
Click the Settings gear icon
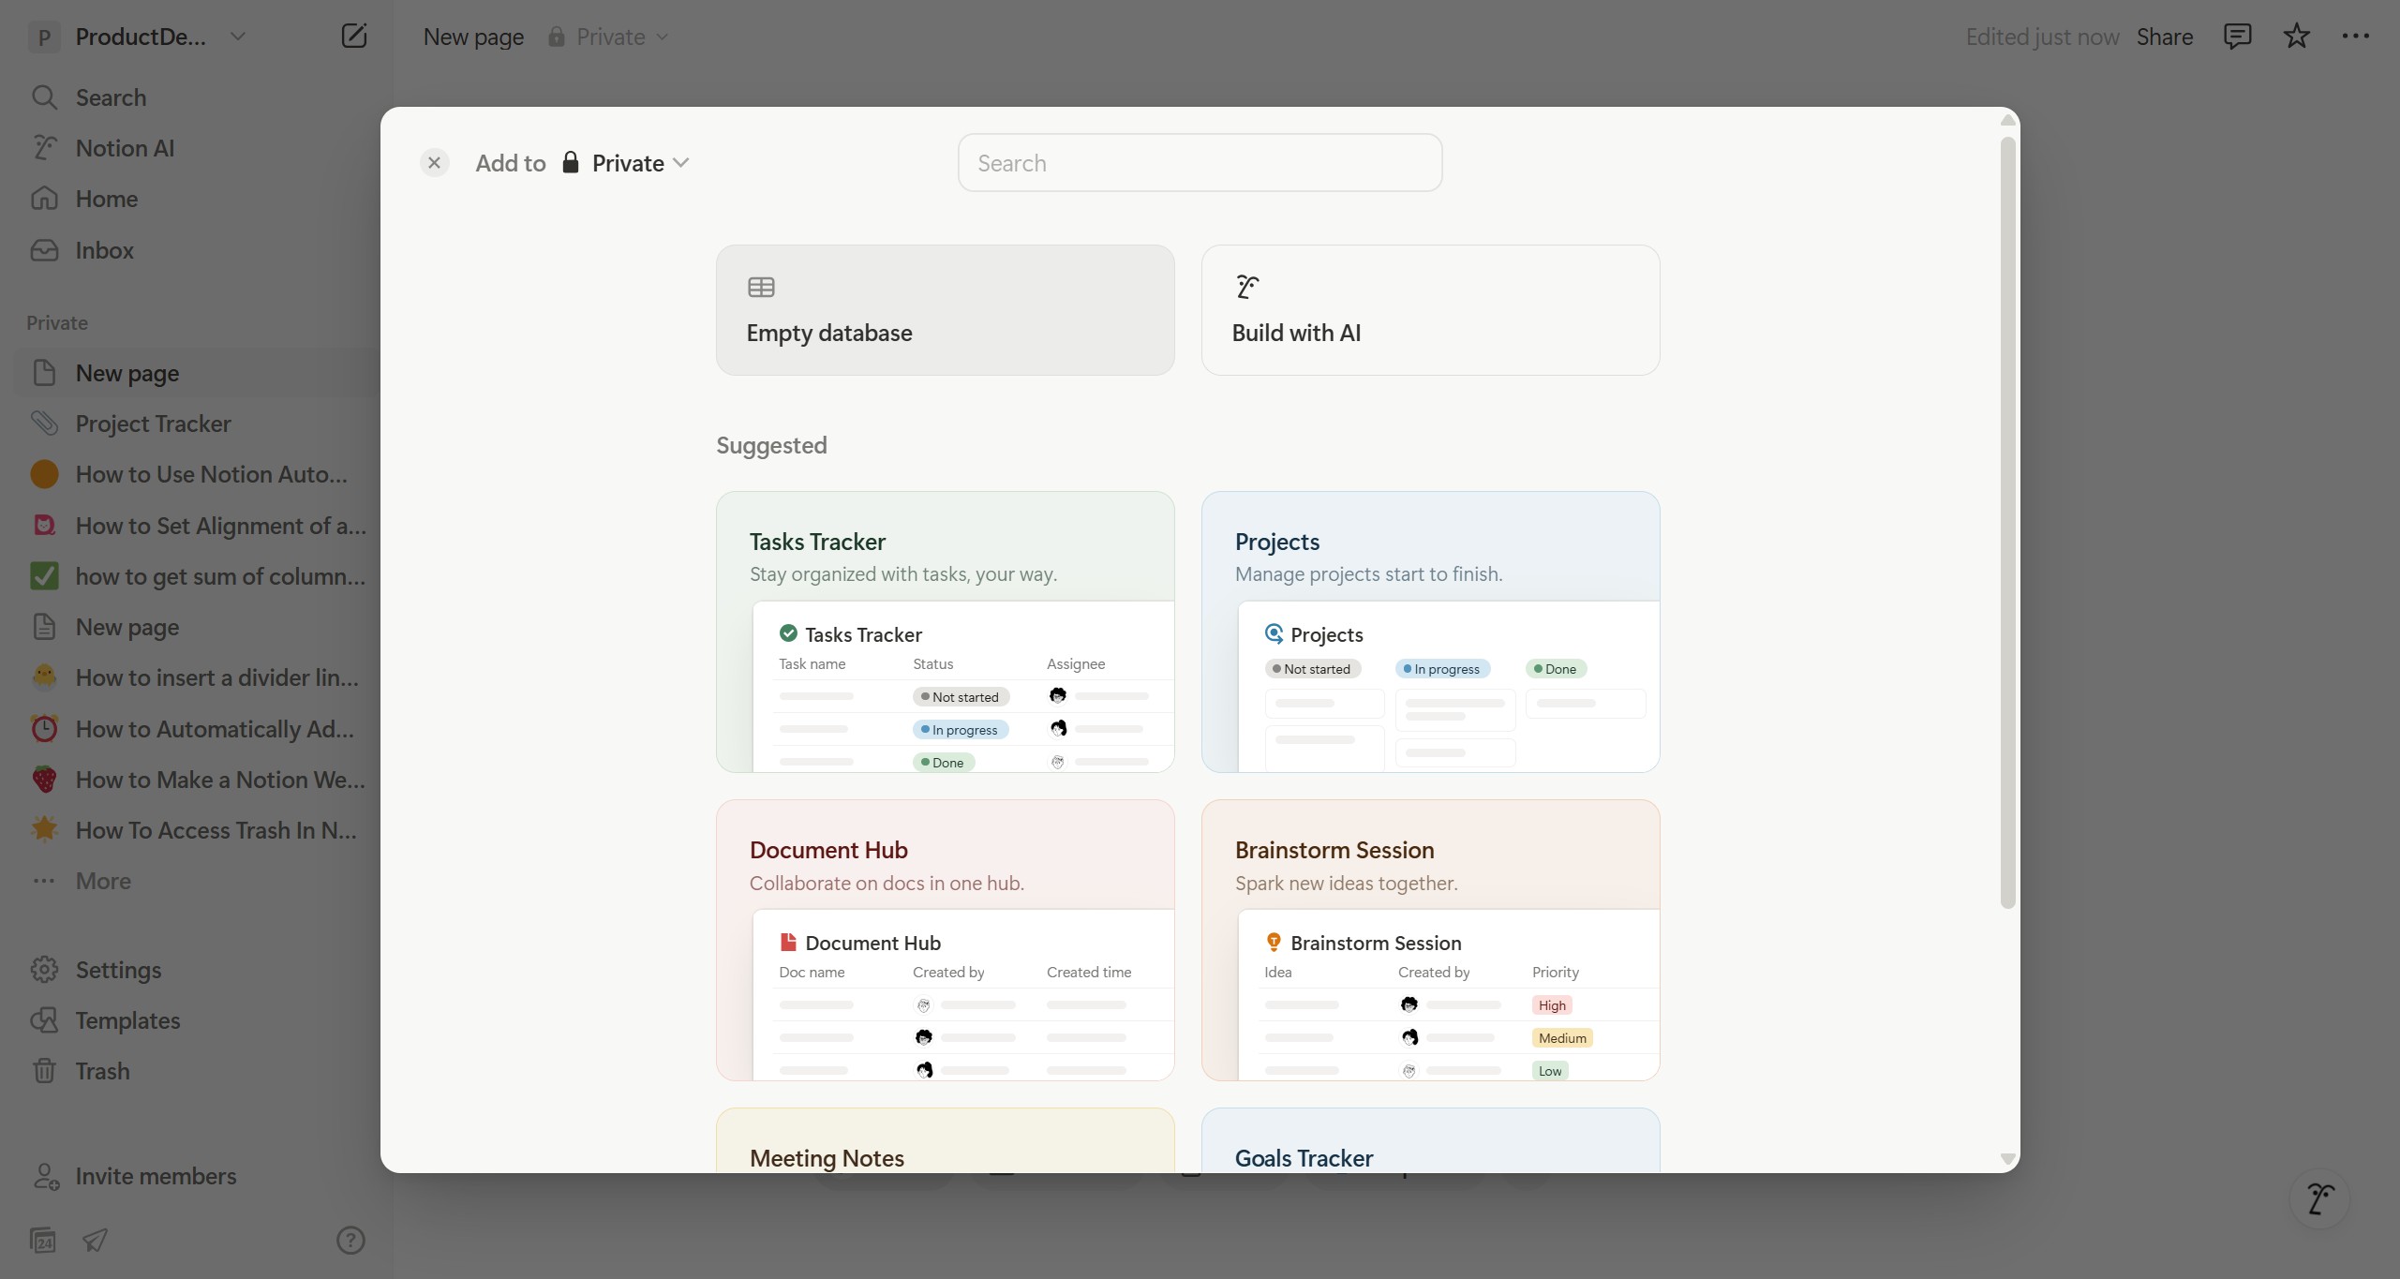point(44,970)
